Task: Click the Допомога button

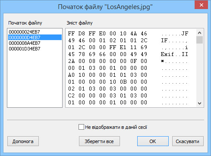Action: [23, 141]
